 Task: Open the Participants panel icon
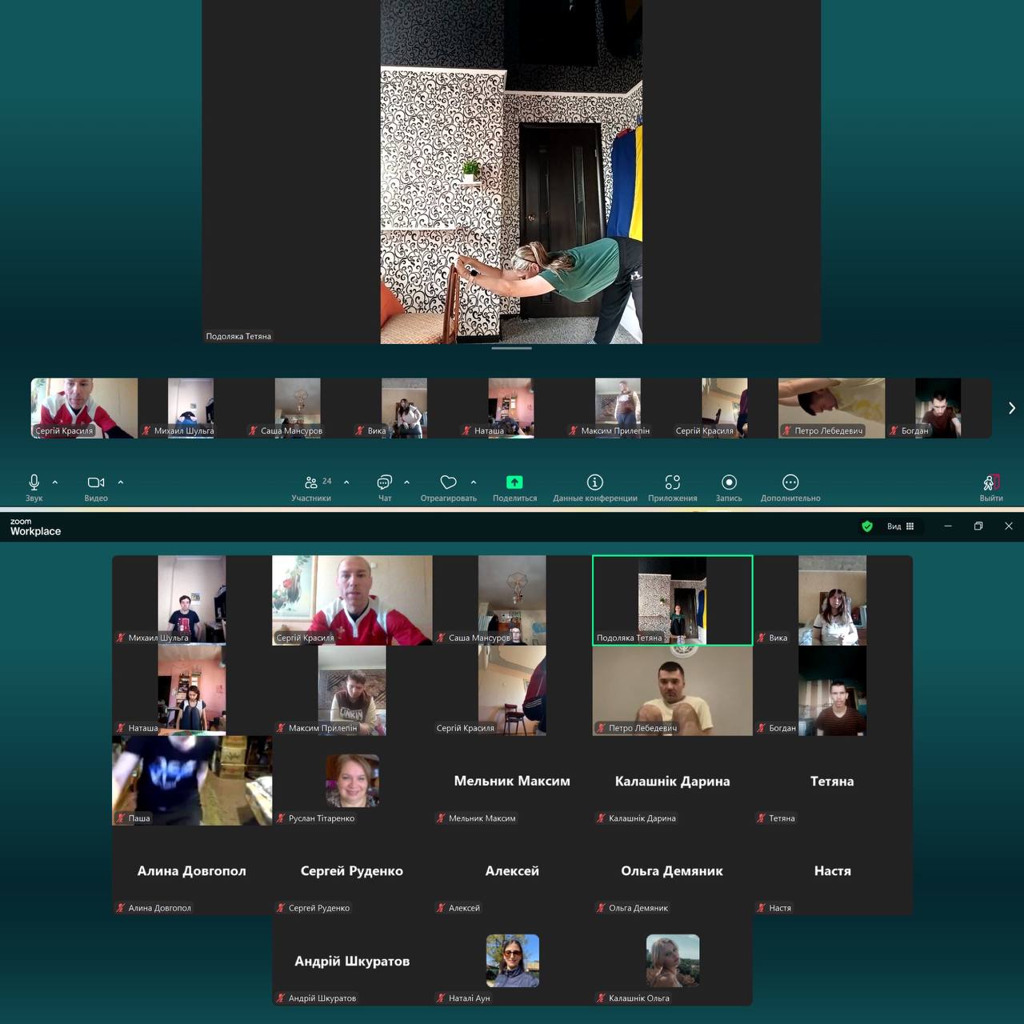[x=311, y=482]
